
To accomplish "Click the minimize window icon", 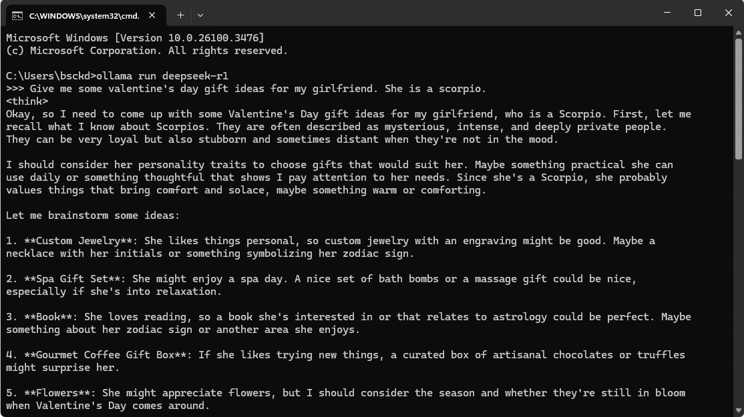I will coord(667,13).
